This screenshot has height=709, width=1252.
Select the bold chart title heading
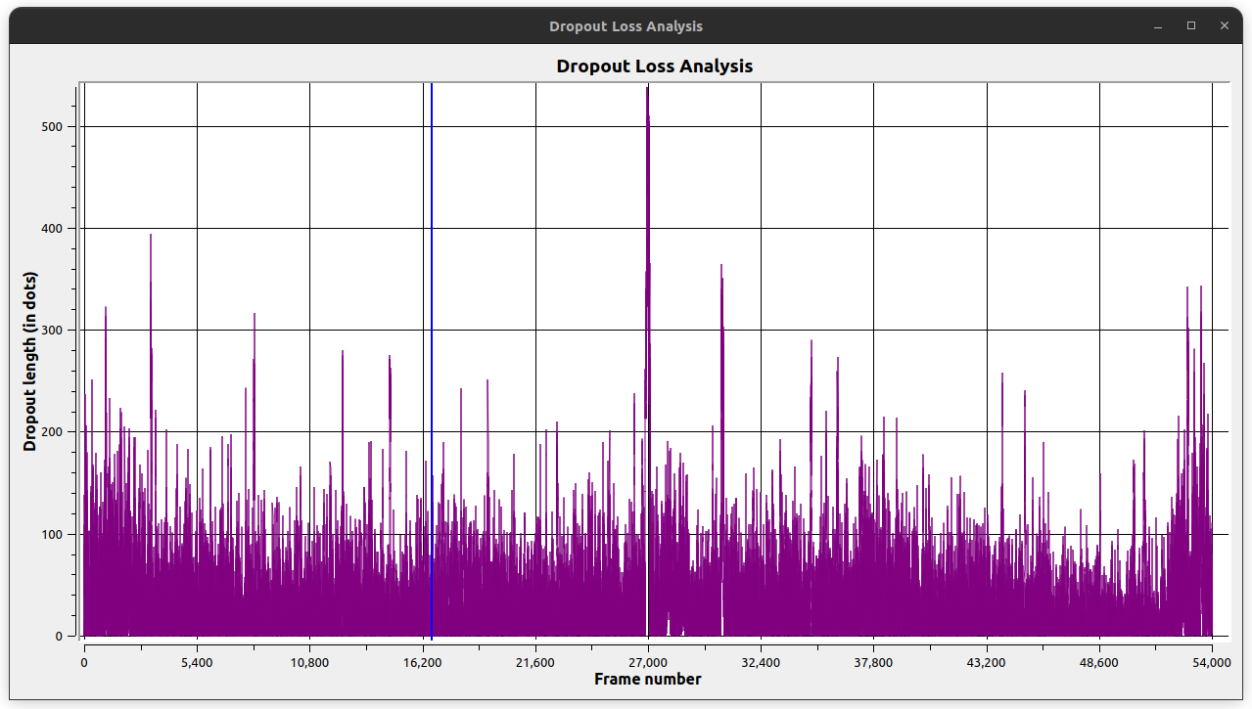(x=654, y=66)
